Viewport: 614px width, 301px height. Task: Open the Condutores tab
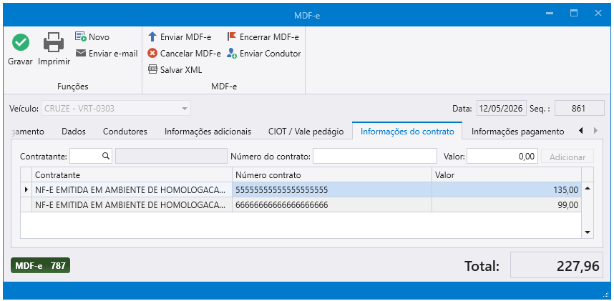[125, 132]
